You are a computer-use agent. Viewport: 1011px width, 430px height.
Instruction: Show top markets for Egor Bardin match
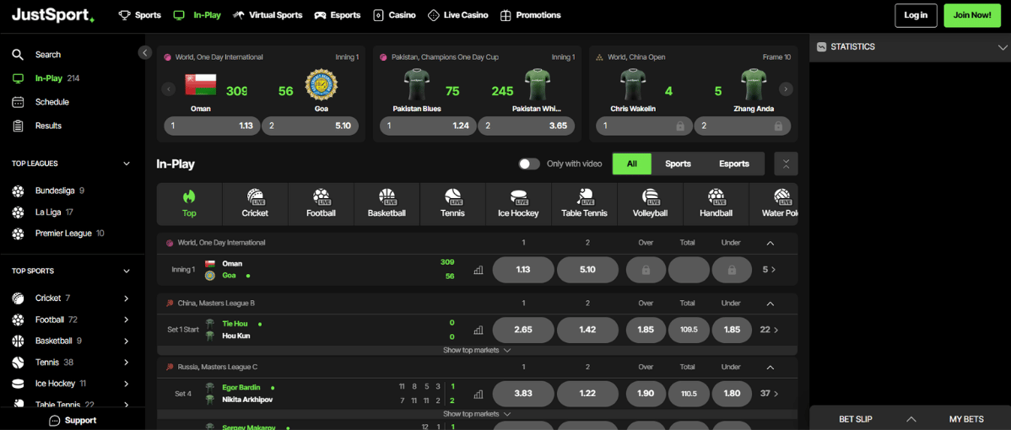pos(477,414)
